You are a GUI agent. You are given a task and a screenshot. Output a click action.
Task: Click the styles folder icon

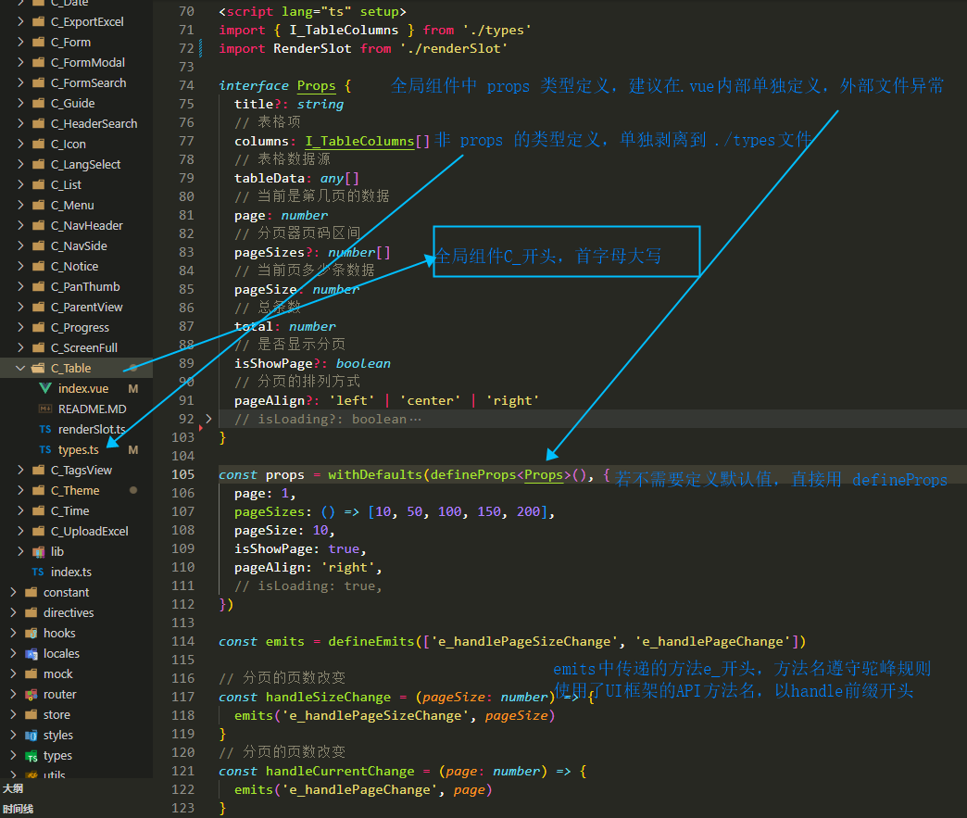coord(31,735)
